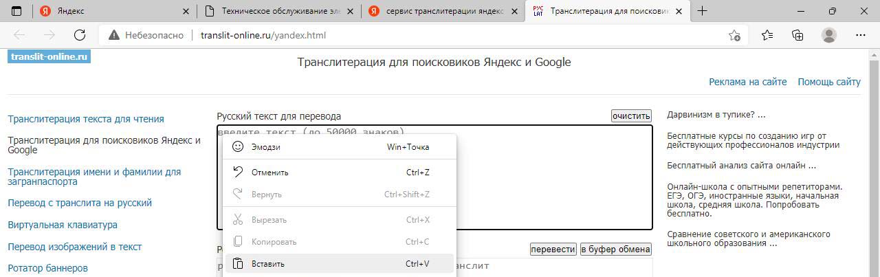The width and height of the screenshot is (880, 277).
Task: Click add to favorites star icon
Action: (734, 36)
